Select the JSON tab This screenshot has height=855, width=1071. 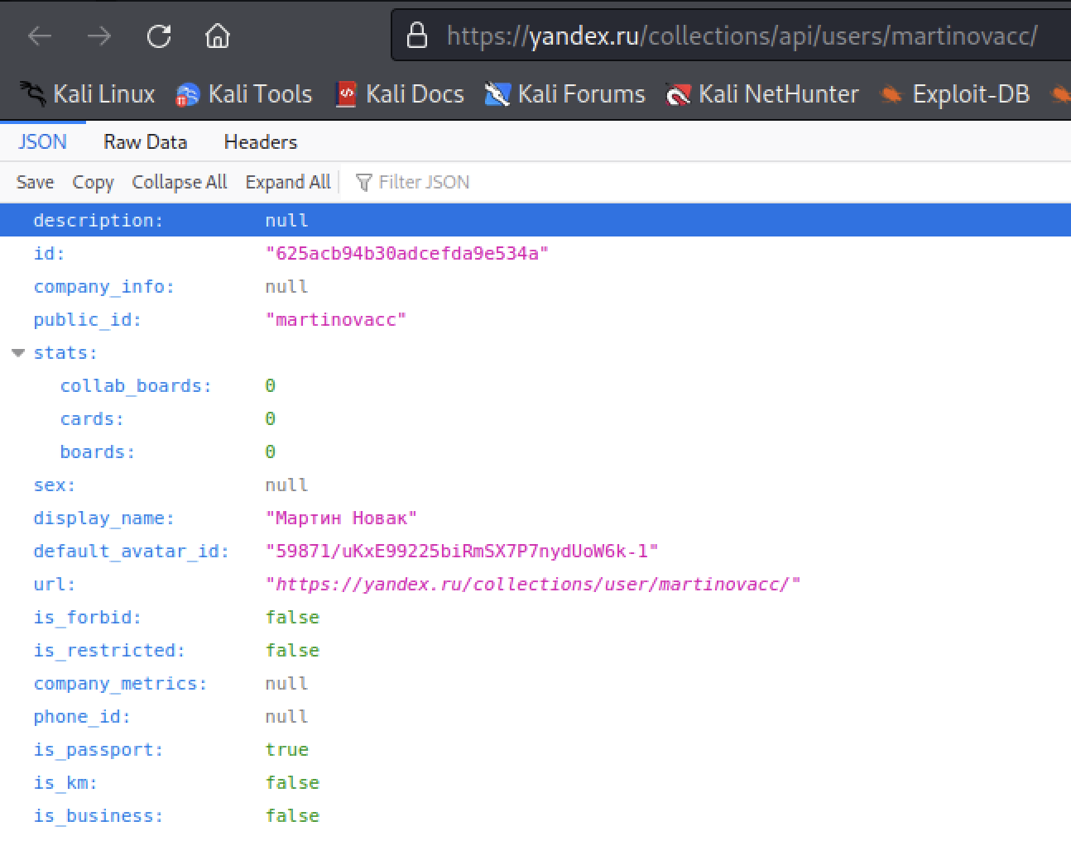point(42,142)
